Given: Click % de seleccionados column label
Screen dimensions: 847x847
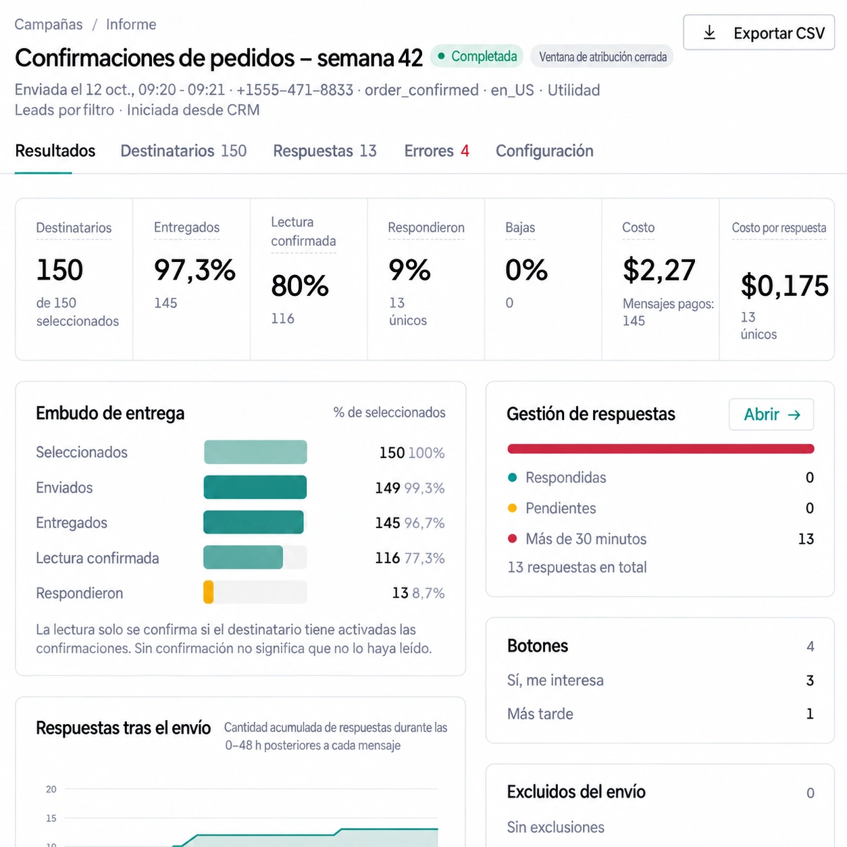Looking at the screenshot, I should (389, 412).
